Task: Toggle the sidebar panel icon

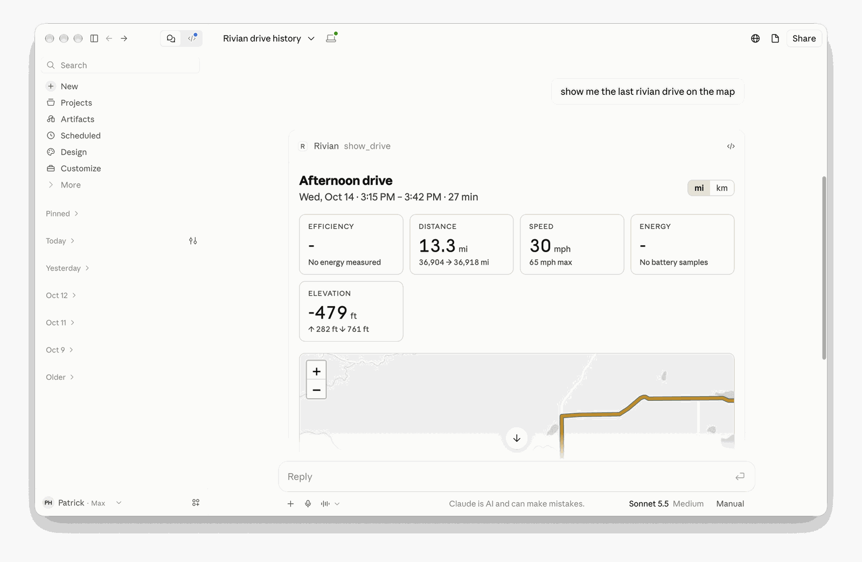Action: (94, 38)
